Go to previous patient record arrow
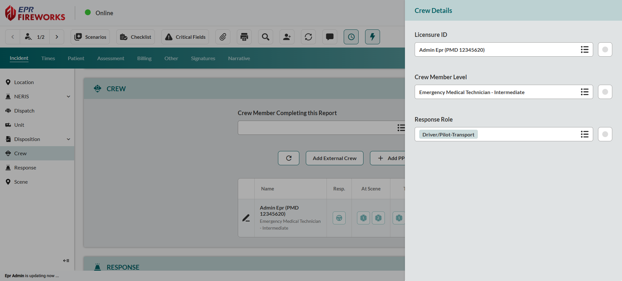This screenshot has width=622, height=281. pos(13,37)
